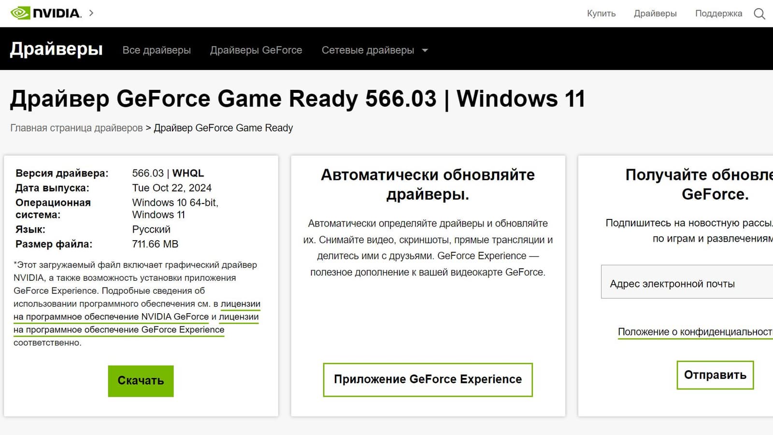The height and width of the screenshot is (435, 773).
Task: Click the release date Tue Oct 22, 2024
Action: (172, 188)
